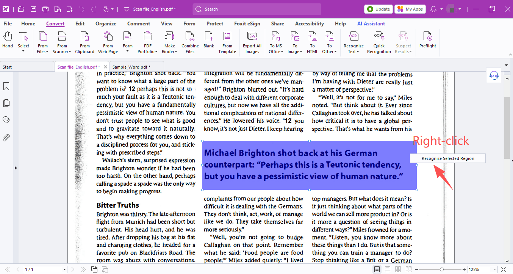513x274 pixels.
Task: Click Export All Images
Action: point(252,42)
